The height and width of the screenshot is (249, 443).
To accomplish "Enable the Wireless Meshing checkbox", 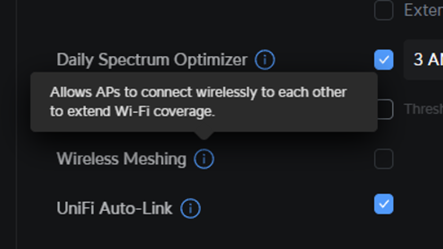I will [384, 159].
